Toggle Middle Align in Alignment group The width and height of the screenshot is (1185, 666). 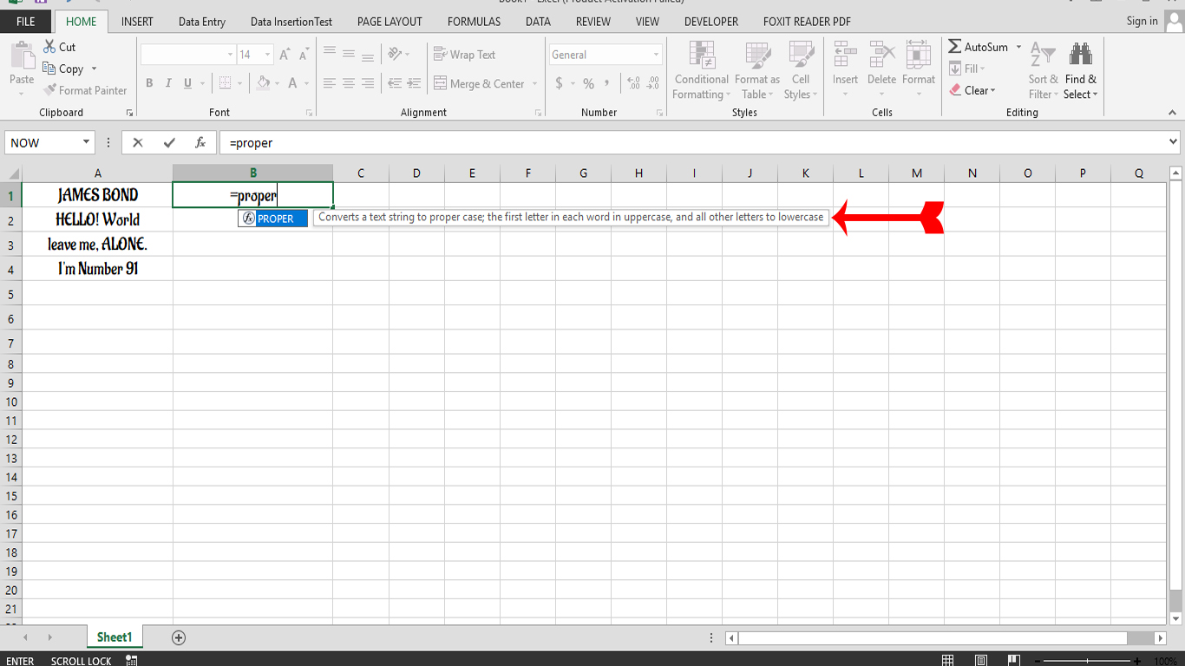coord(349,54)
